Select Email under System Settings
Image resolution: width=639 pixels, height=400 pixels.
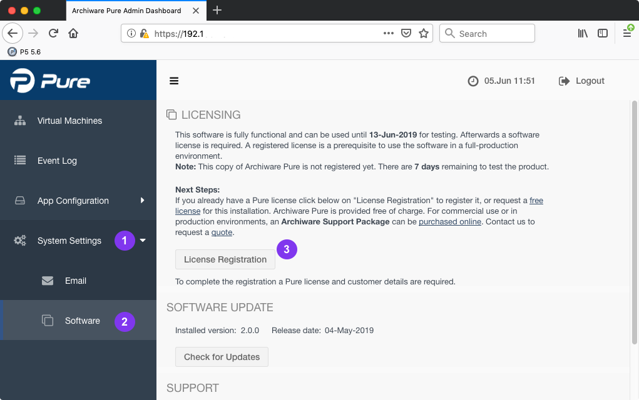[x=75, y=281]
